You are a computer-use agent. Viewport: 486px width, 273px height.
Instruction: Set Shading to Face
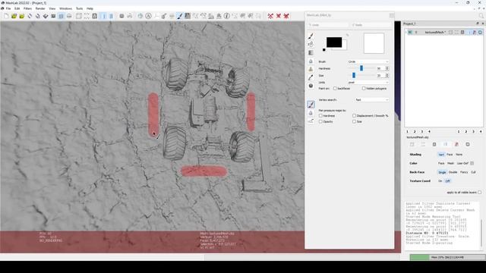click(450, 155)
